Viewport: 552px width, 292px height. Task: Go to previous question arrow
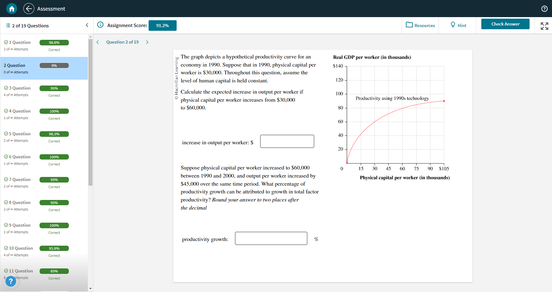[x=98, y=42]
